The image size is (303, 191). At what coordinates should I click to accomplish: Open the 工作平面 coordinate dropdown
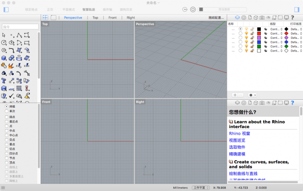click(x=201, y=188)
